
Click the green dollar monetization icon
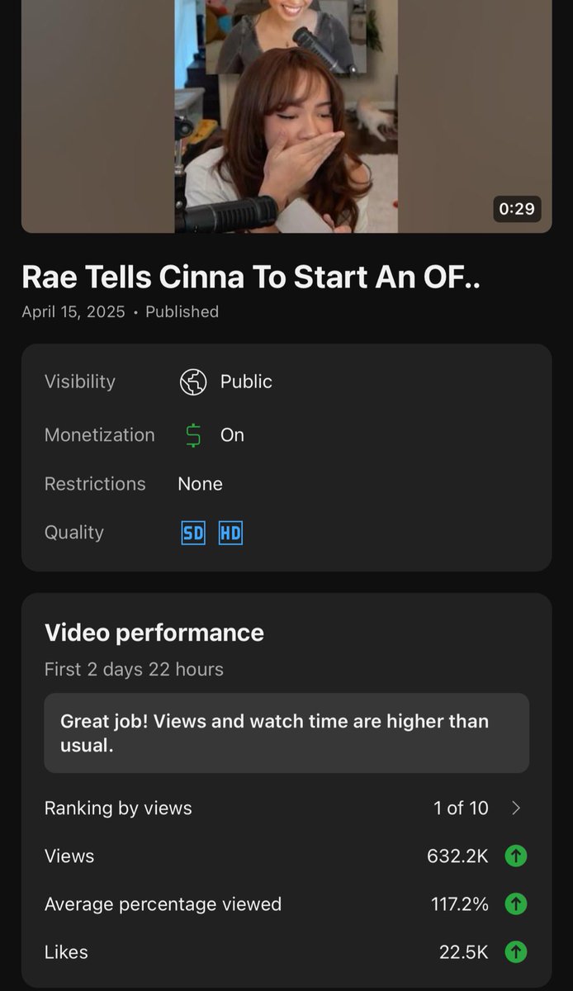[193, 435]
